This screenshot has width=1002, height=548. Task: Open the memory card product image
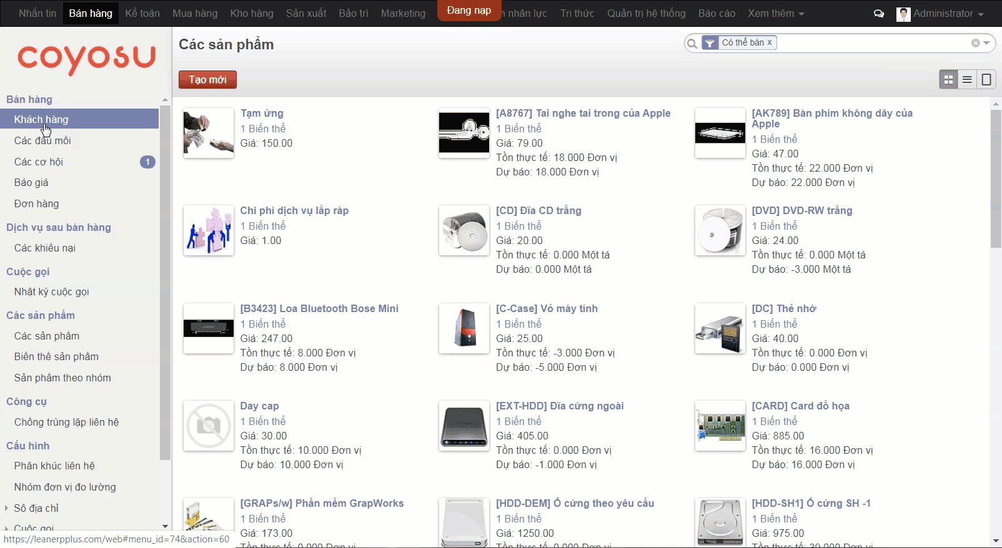point(720,328)
